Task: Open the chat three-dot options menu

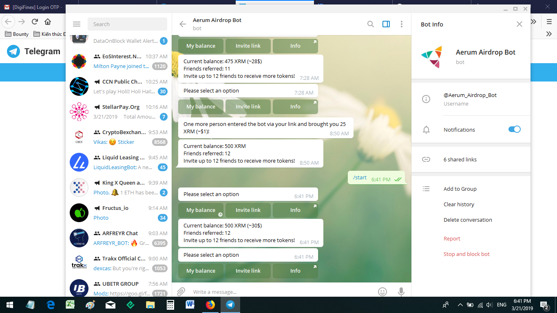Action: pos(402,24)
